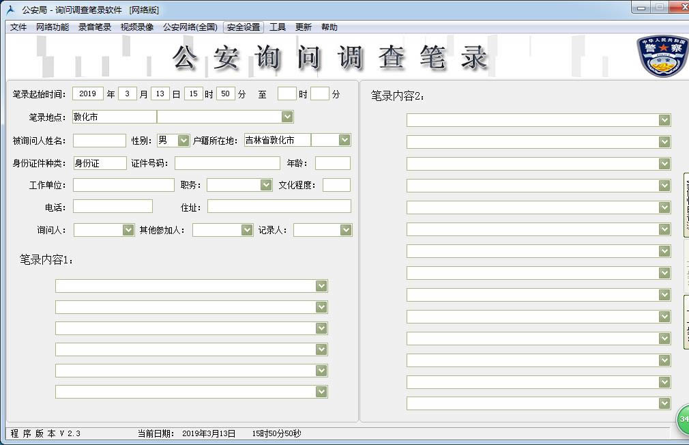Click the police badge emblem in banner
The width and height of the screenshot is (689, 445).
pyautogui.click(x=662, y=56)
